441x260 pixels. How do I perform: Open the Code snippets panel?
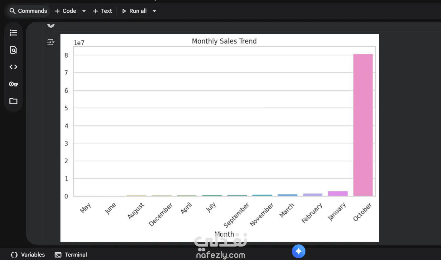(x=13, y=67)
